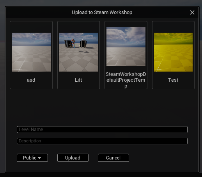Click the Cancel button
This screenshot has height=177, width=202.
pos(113,158)
